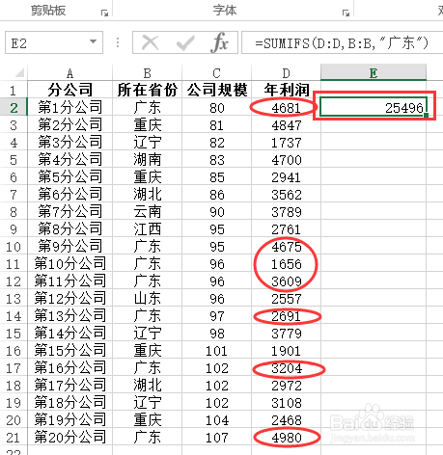Click profit cell 1656
This screenshot has width=443, height=455.
[286, 263]
